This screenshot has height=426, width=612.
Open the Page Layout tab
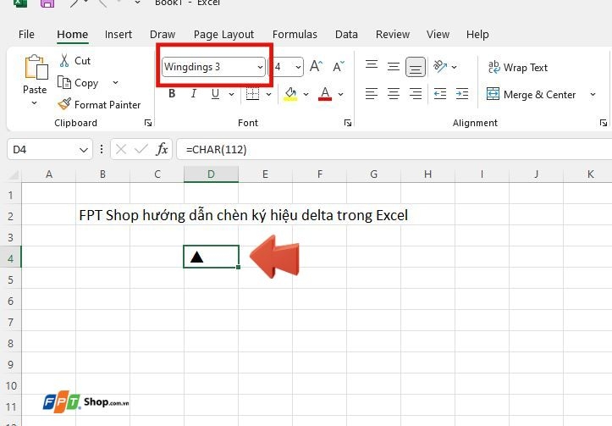click(x=223, y=35)
